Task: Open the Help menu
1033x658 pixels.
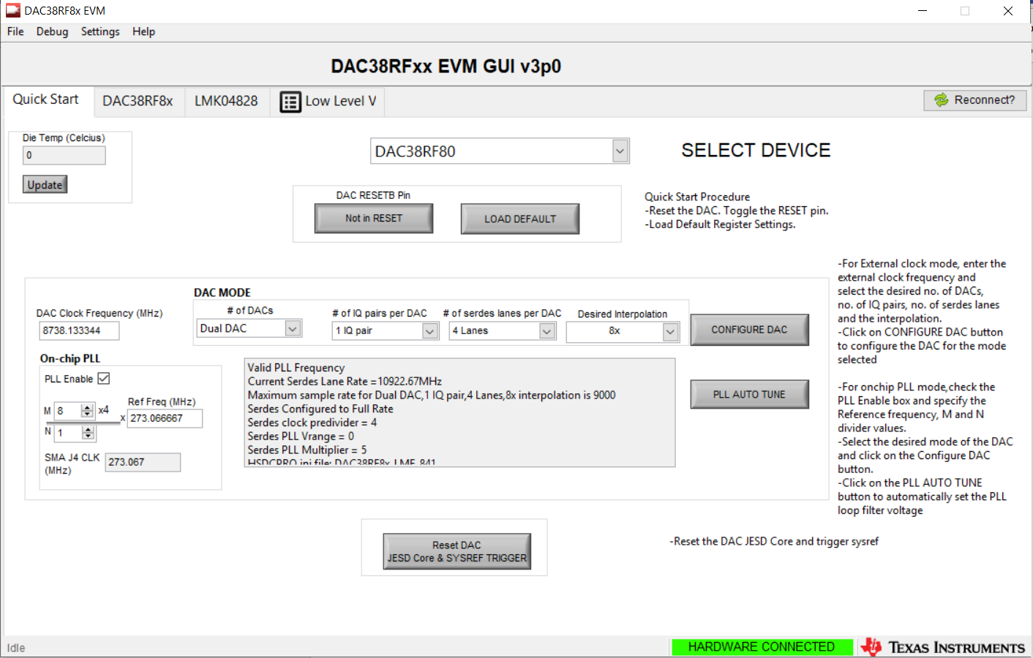Action: [143, 31]
